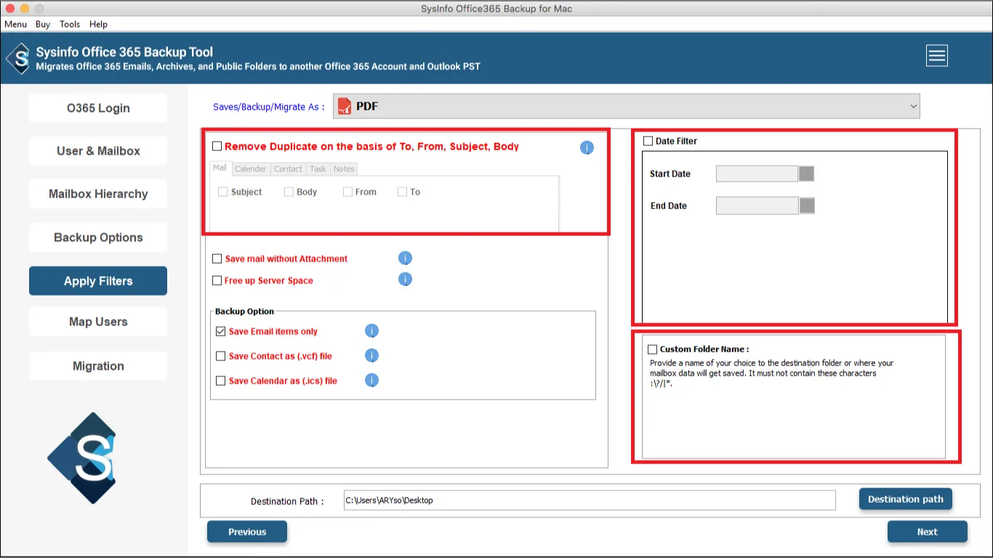This screenshot has height=558, width=993.
Task: Uncheck Save Email items only
Action: [221, 331]
